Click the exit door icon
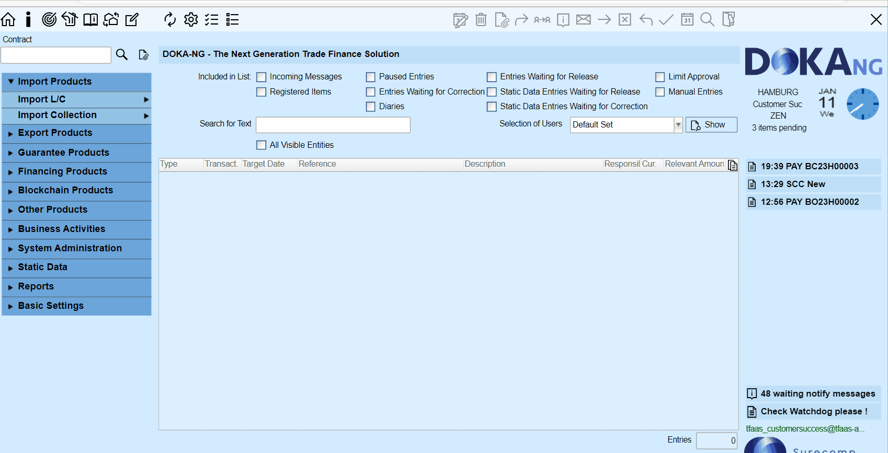Viewport: 888px width, 453px height. tap(728, 20)
